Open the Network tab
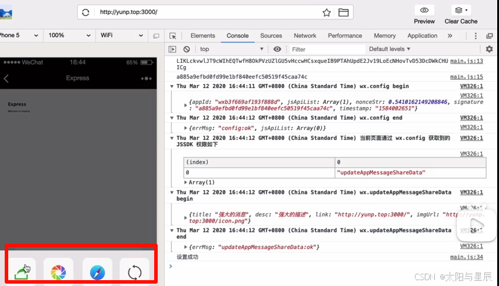Screen dimensions: 499x286 305,36
